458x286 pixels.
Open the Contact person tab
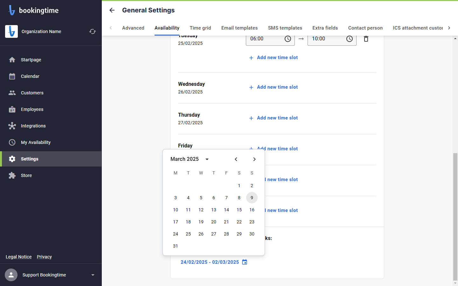click(x=365, y=28)
